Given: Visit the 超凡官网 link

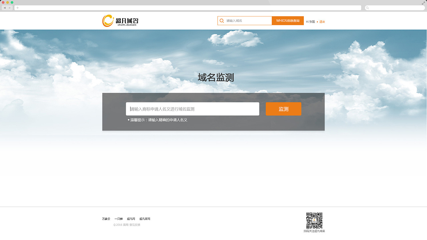Looking at the screenshot, I should tap(145, 219).
